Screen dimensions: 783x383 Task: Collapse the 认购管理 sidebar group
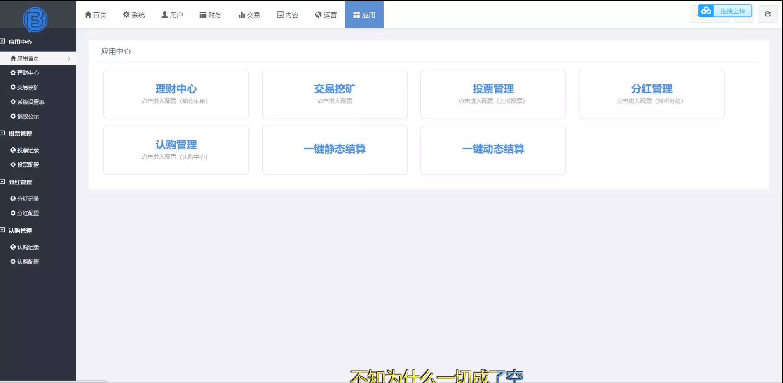pyautogui.click(x=2, y=230)
